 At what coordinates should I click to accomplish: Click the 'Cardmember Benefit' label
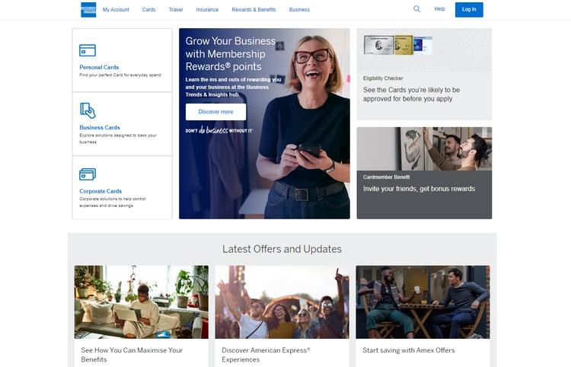(x=386, y=177)
